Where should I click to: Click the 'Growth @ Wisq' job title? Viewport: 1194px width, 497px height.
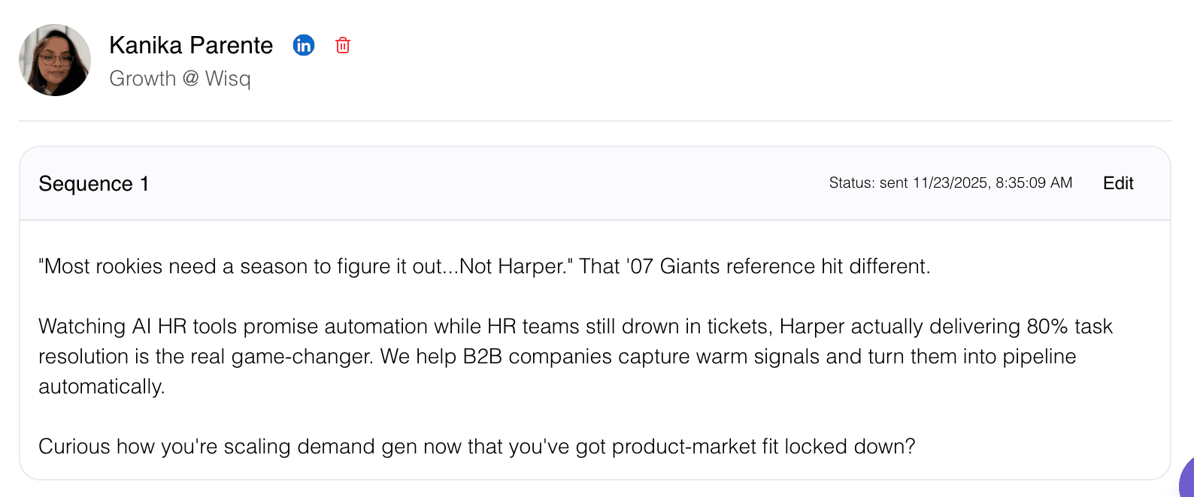click(180, 78)
